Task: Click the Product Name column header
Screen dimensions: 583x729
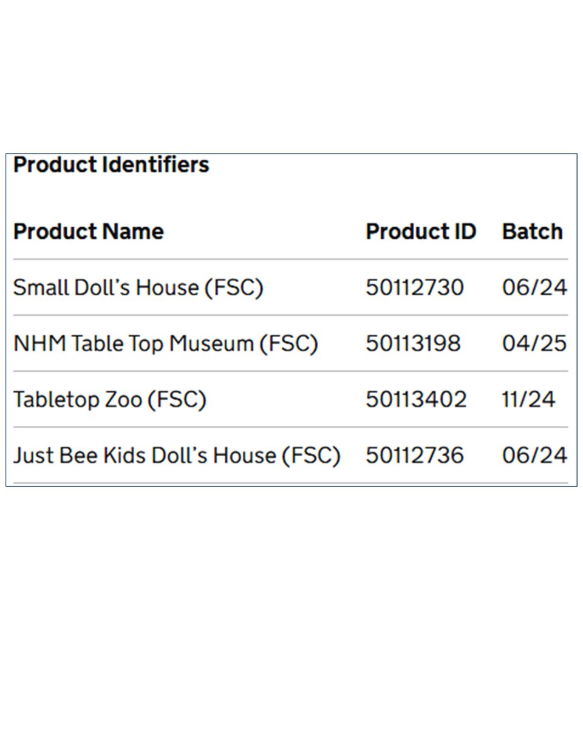Action: [89, 231]
